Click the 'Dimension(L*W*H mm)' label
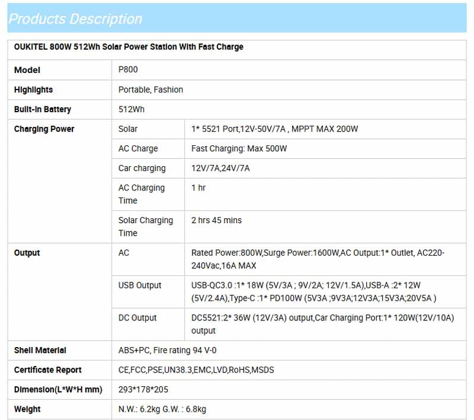The height and width of the screenshot is (420, 474). click(58, 389)
